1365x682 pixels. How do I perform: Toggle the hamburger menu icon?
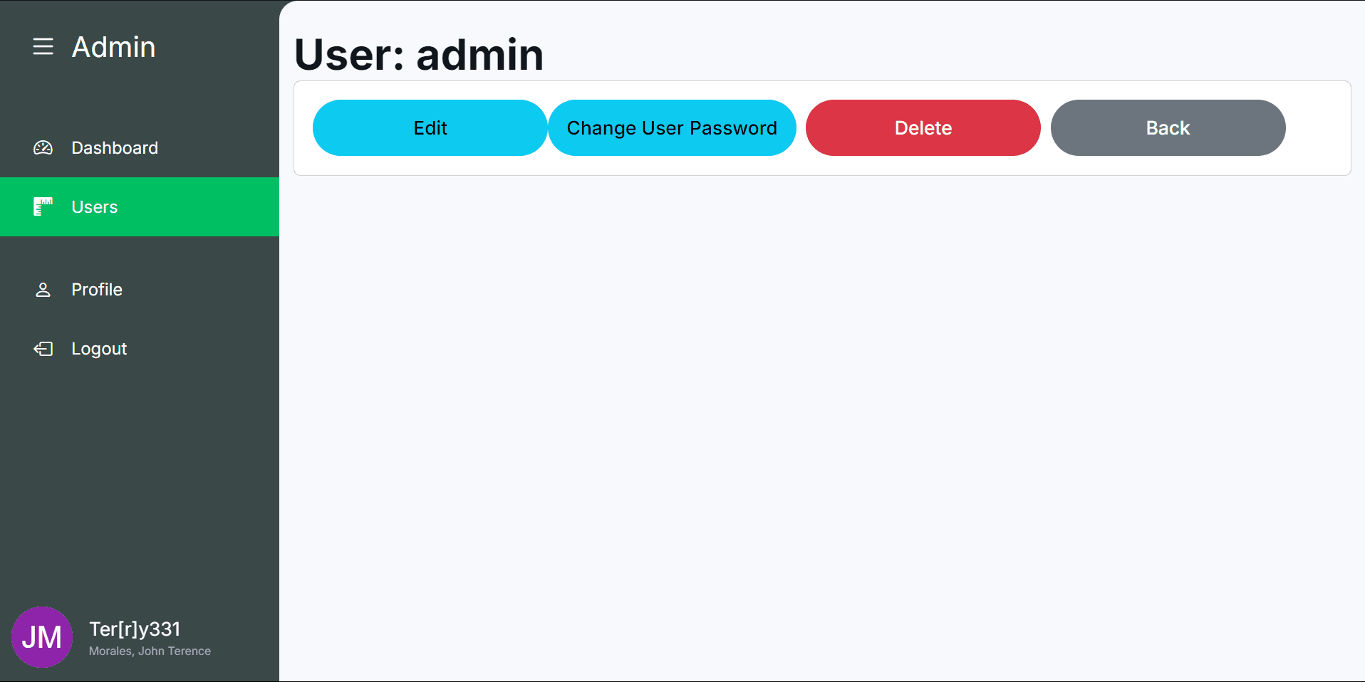point(43,47)
